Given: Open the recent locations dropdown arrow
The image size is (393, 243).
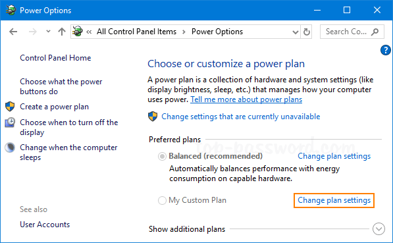Looking at the screenshot, I should point(48,32).
